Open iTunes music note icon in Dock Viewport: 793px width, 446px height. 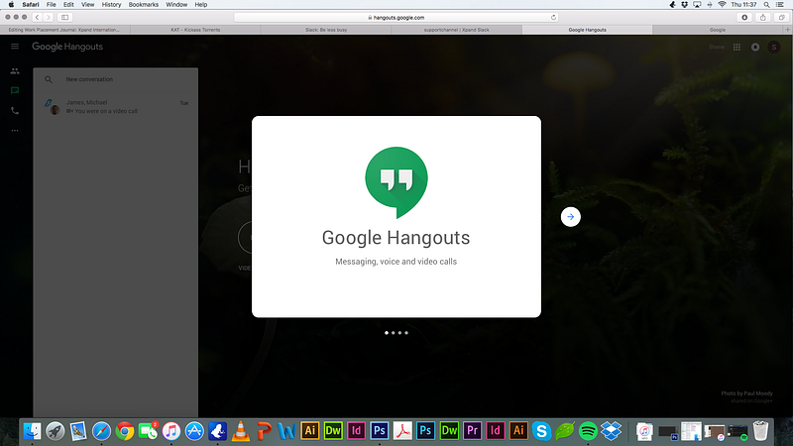coord(170,431)
